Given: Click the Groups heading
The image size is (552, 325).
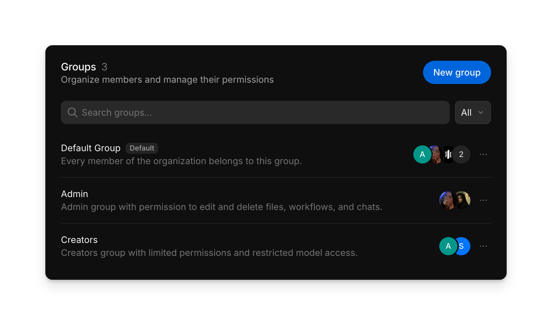Looking at the screenshot, I should point(78,67).
